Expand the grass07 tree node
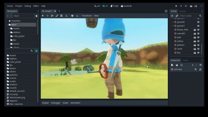Screen dimensions: 208x117 tap(173, 26)
